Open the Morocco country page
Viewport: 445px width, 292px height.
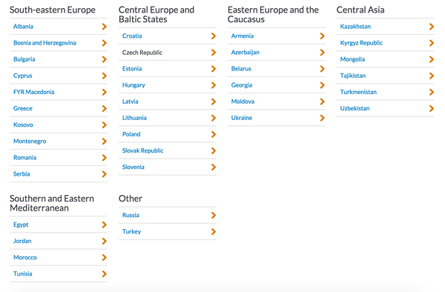[25, 257]
